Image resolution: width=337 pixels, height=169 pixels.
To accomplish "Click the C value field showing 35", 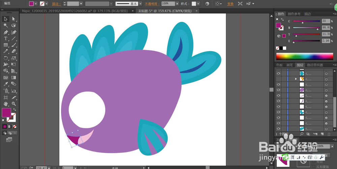I will coord(326,21).
